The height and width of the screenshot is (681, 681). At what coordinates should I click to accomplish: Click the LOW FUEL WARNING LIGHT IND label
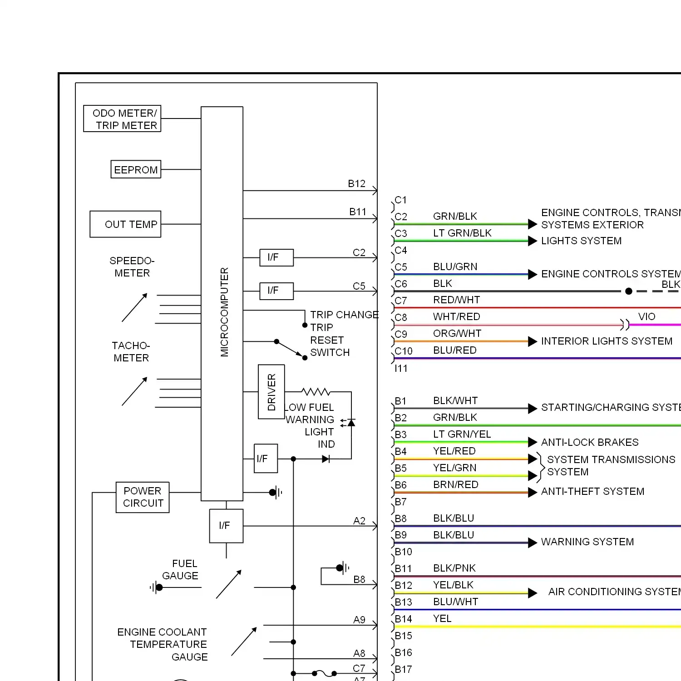pyautogui.click(x=311, y=426)
